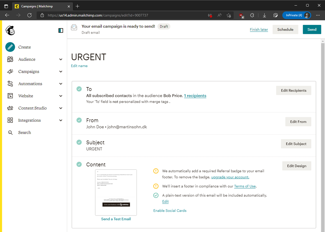The image size is (325, 232).
Task: Click the Content section checkmark
Action: (79, 164)
